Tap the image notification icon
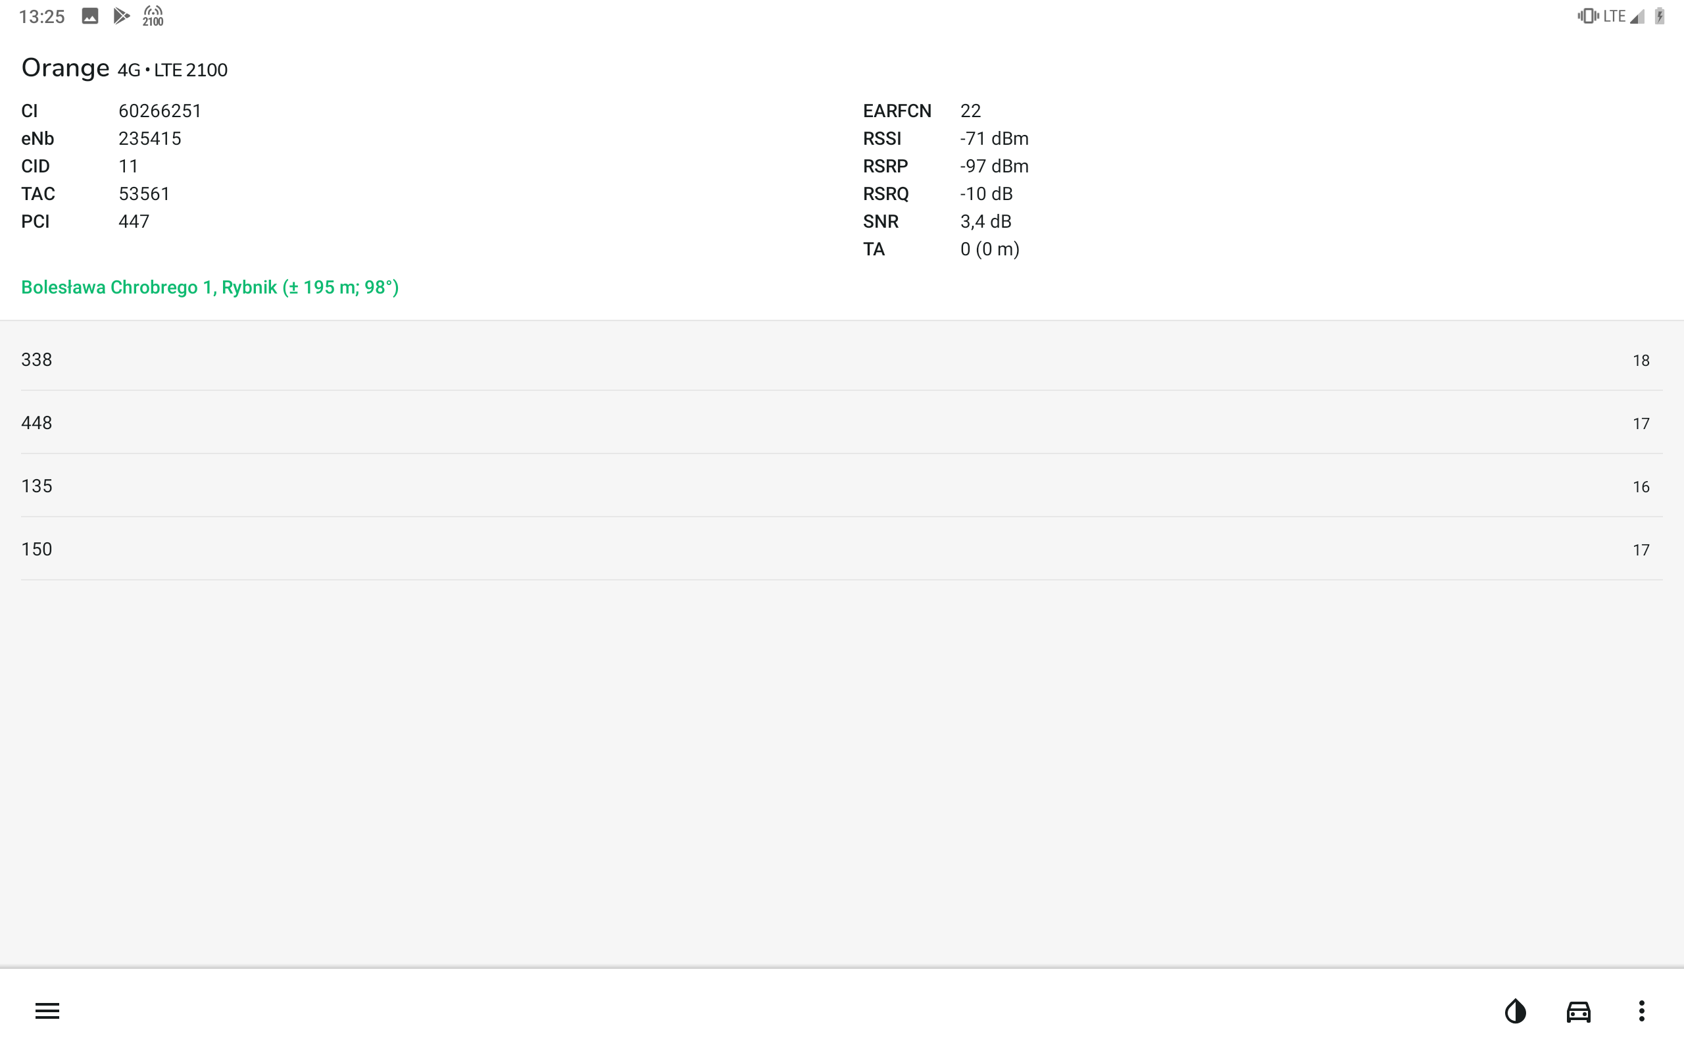 coord(89,16)
